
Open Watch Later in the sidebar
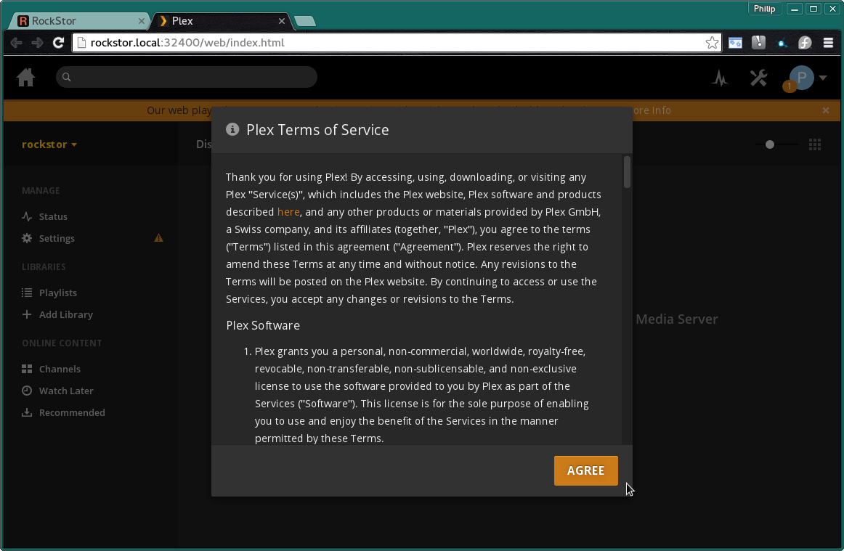pos(65,391)
